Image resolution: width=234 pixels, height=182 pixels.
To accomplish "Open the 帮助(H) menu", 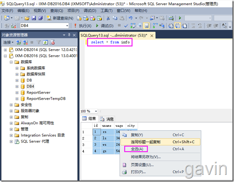I will pyautogui.click(x=141, y=11).
